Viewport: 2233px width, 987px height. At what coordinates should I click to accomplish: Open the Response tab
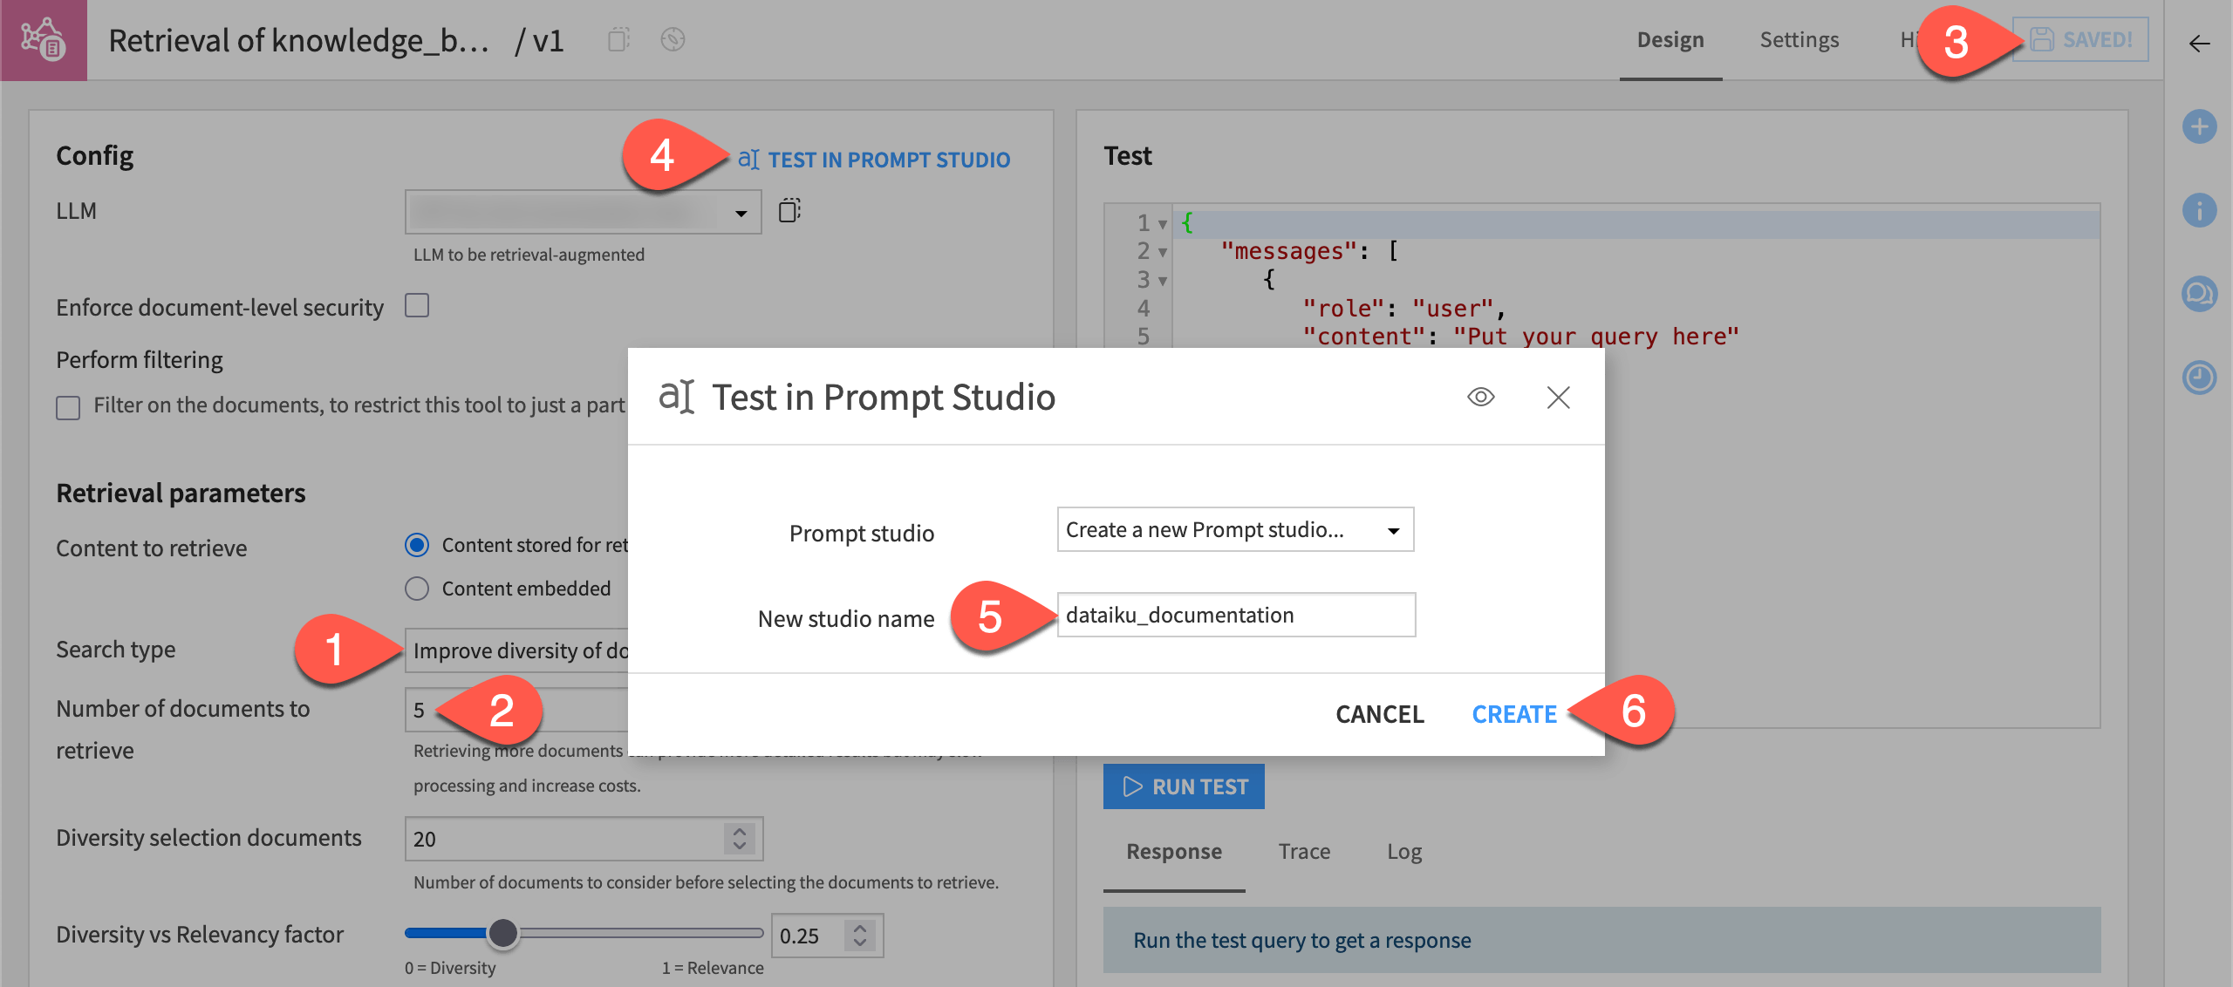(x=1173, y=852)
